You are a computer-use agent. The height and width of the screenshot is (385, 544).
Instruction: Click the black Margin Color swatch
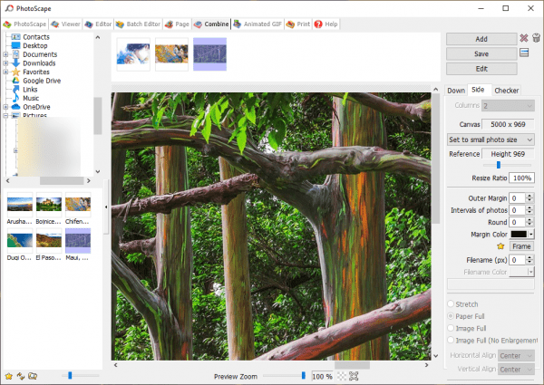click(519, 235)
